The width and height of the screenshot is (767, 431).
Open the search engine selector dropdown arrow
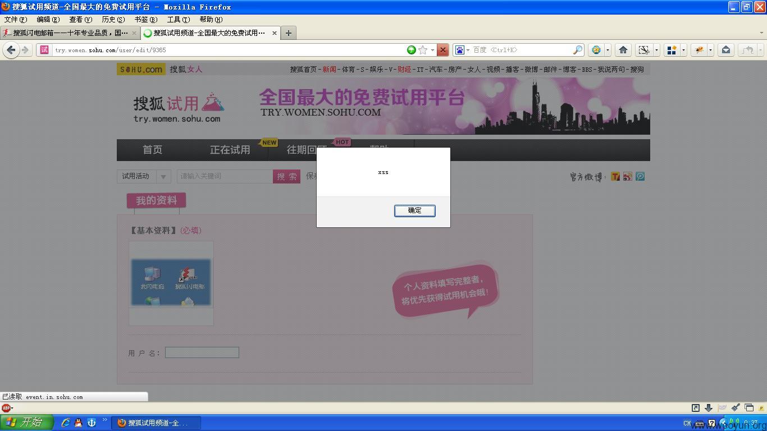pos(468,50)
